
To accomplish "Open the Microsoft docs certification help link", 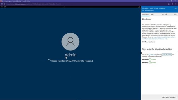I will tap(159, 38).
